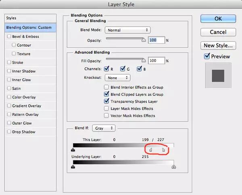Viewport: 242px width, 195px height.
Task: Click This Layer right half white slider (227)
Action: click(164, 150)
